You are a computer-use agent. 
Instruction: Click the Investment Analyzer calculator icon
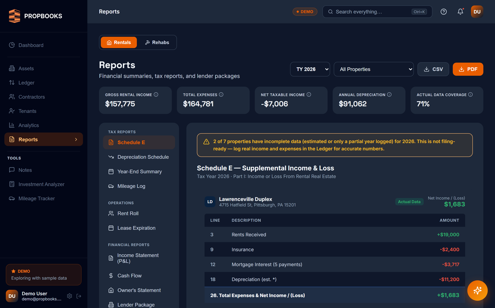pyautogui.click(x=12, y=184)
